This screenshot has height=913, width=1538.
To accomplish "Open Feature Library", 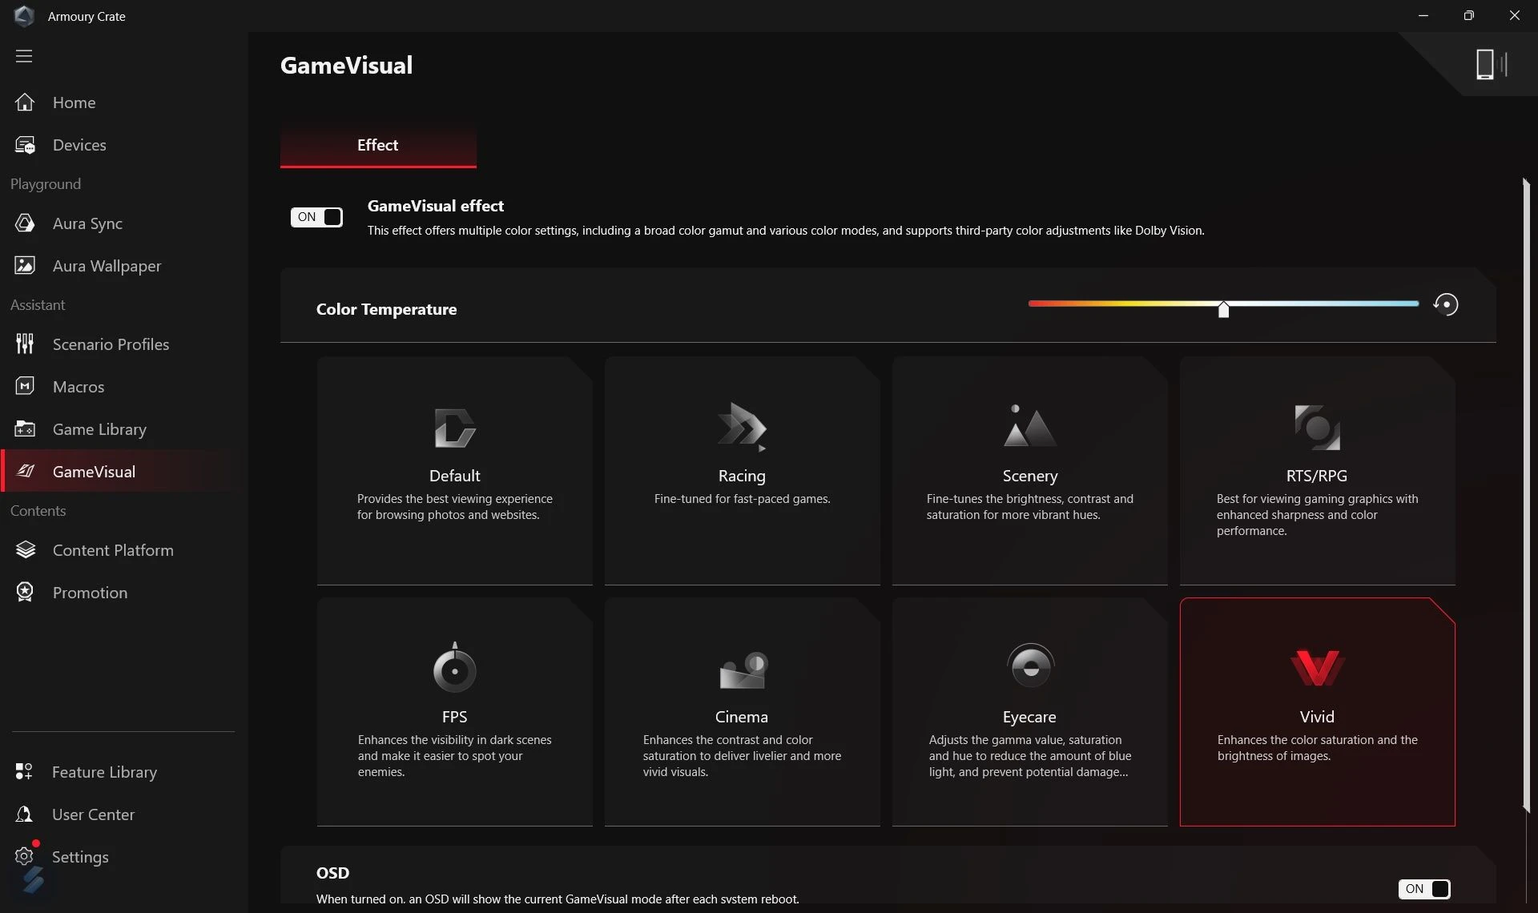I will (124, 772).
